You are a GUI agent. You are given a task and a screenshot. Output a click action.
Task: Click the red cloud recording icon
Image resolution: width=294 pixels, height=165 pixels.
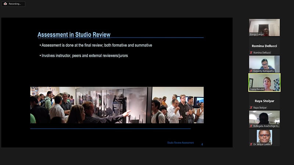click(x=5, y=4)
